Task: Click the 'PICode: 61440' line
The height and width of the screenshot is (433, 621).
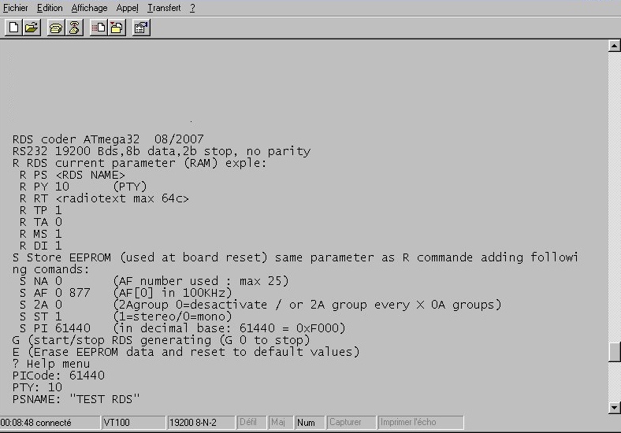Action: pos(58,376)
